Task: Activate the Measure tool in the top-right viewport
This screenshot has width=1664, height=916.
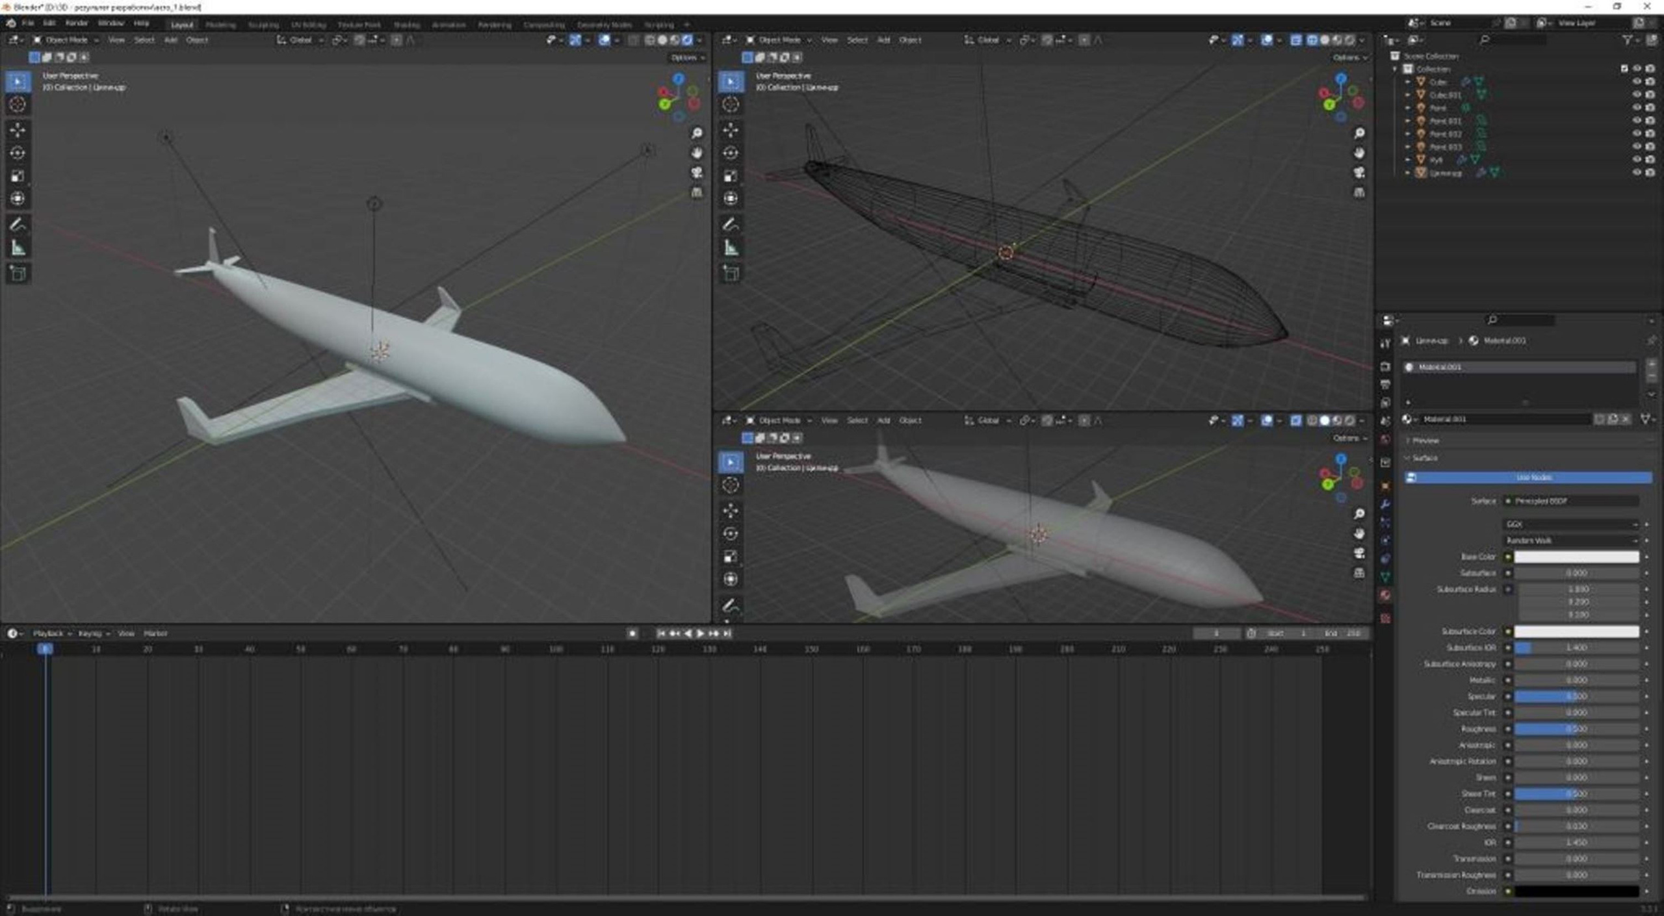Action: click(731, 248)
